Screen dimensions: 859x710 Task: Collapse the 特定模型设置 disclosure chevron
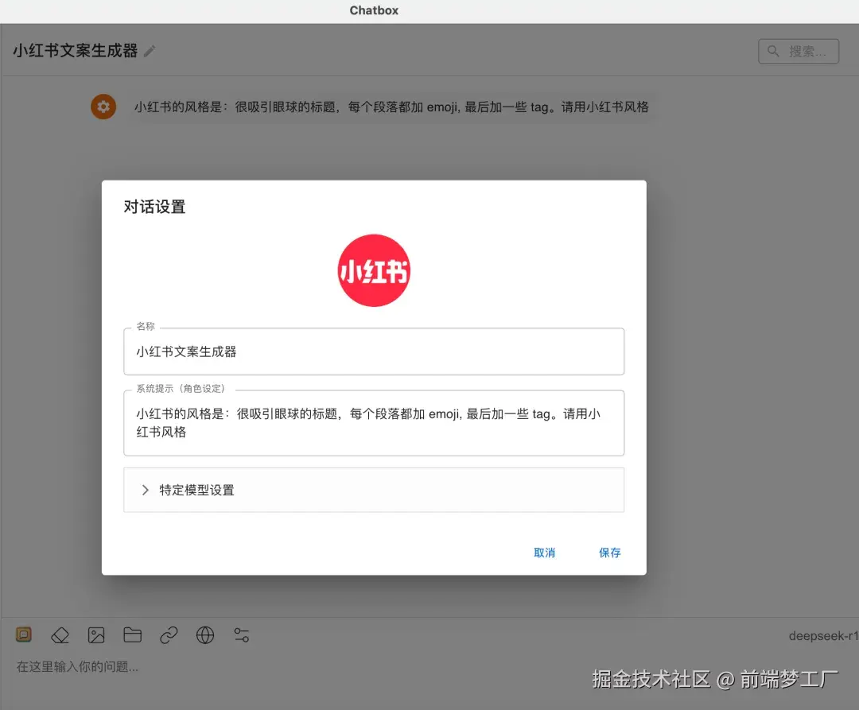[x=144, y=490]
